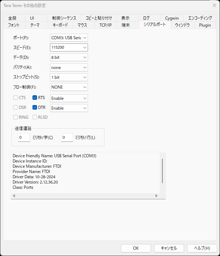Image resolution: width=220 pixels, height=256 pixels.
Task: Select the シリアルポート tab
Action: [x=155, y=25]
